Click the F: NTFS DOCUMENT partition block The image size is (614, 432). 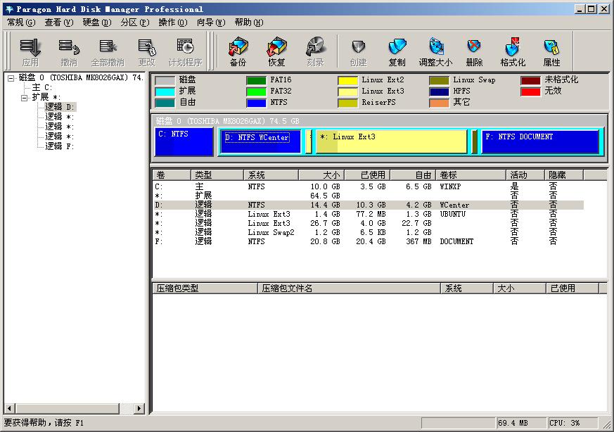(540, 141)
